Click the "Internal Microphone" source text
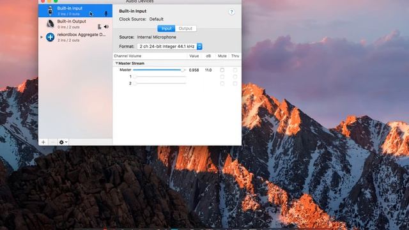Image resolution: width=409 pixels, height=230 pixels. pos(157,37)
